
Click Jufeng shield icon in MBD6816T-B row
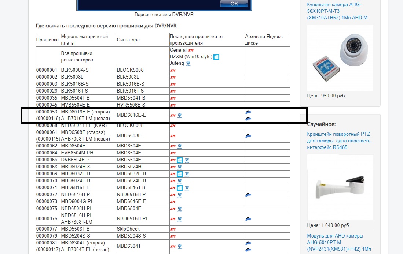point(187,188)
